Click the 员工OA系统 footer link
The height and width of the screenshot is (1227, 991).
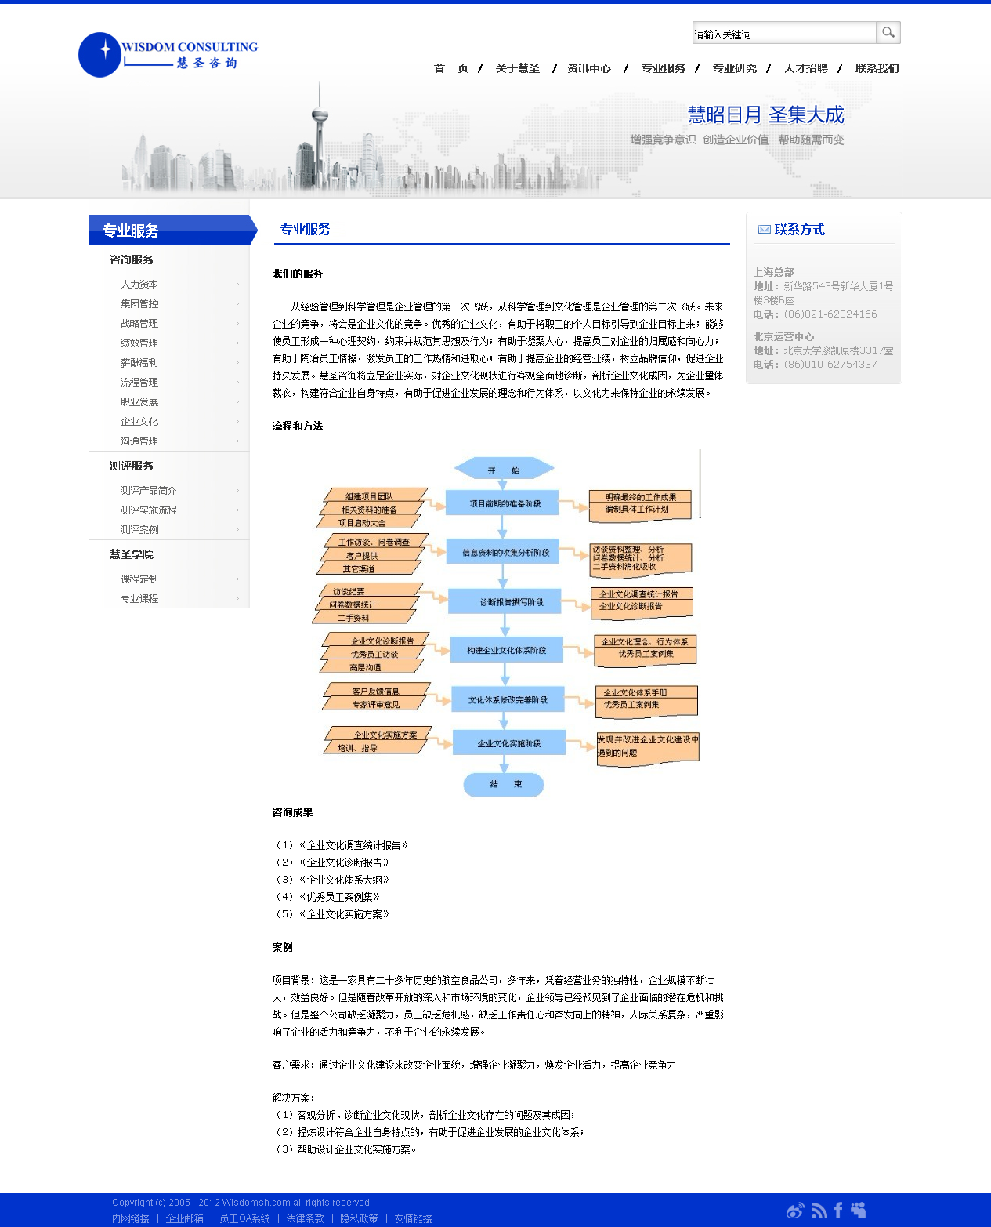click(x=244, y=1218)
